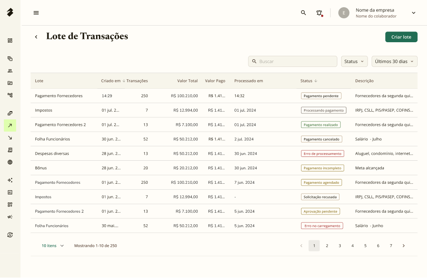Go back using arrow beside Lote de Transações
Image resolution: width=427 pixels, height=278 pixels.
(36, 37)
